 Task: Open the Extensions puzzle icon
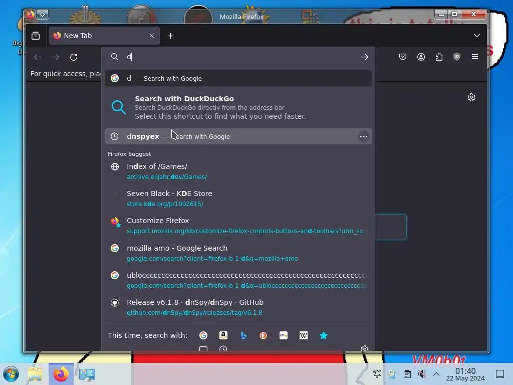point(439,57)
